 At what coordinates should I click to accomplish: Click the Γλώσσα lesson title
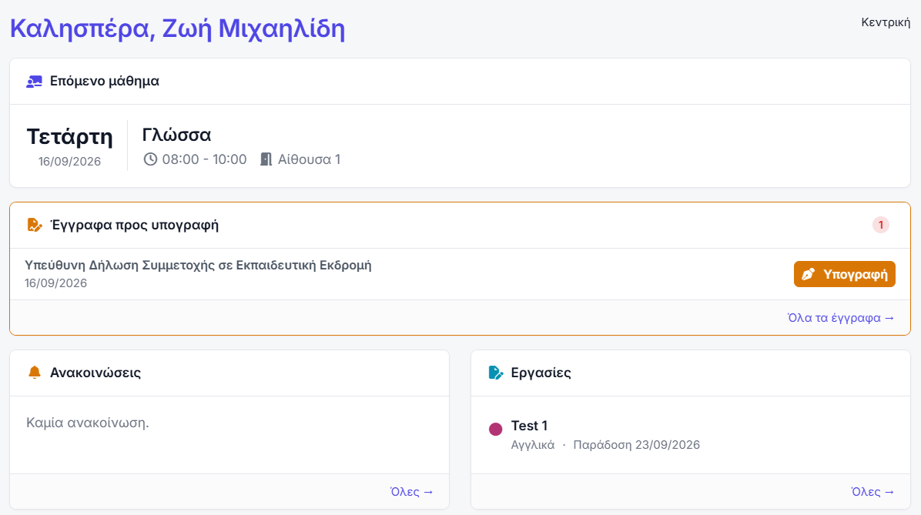177,135
